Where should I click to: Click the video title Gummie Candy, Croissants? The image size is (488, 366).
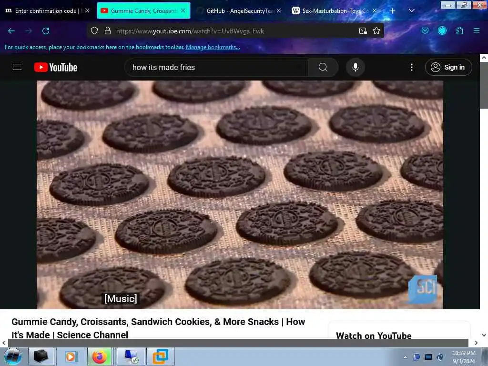point(158,328)
